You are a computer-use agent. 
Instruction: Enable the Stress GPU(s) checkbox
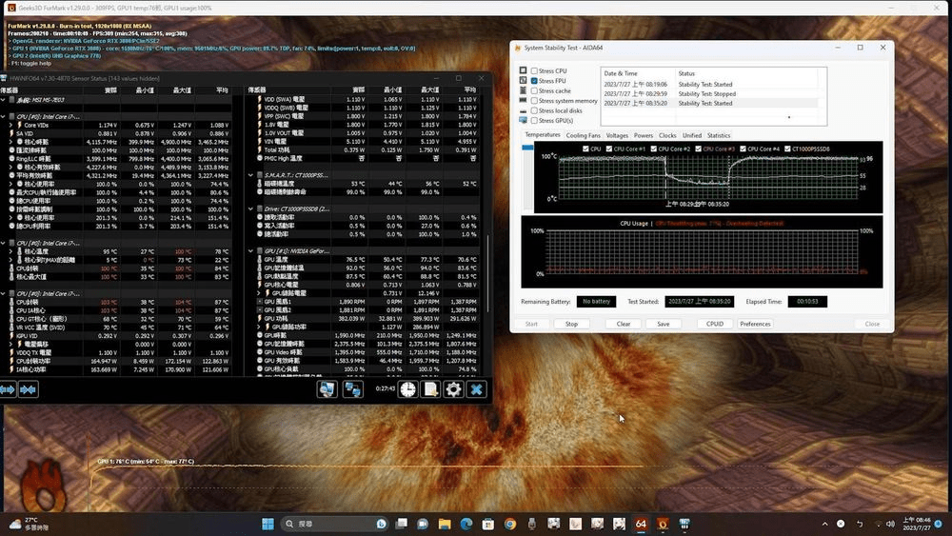[534, 120]
